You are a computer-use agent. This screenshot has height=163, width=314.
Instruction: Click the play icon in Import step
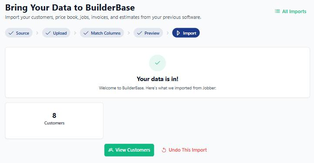[x=178, y=33]
